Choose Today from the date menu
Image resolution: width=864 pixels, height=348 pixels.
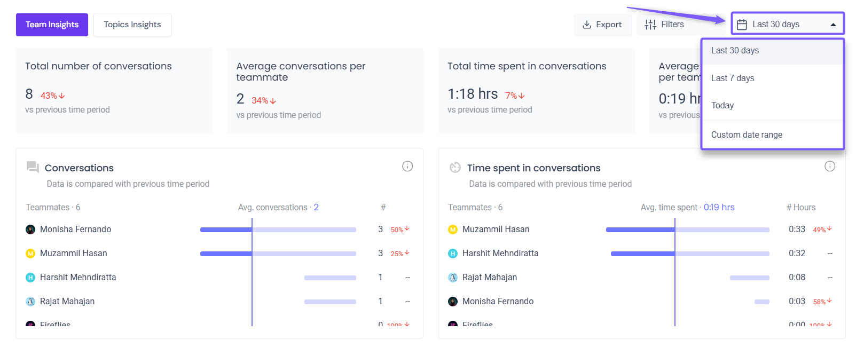(x=722, y=106)
